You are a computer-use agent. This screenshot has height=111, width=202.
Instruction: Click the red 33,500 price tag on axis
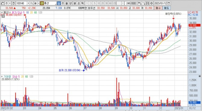194,25
